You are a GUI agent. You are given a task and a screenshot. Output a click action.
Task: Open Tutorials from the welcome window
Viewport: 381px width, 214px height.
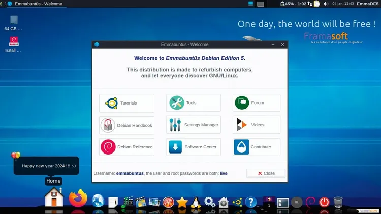coord(126,103)
